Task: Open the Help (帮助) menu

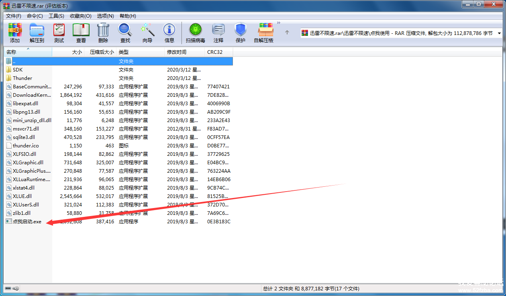Action: [x=128, y=16]
